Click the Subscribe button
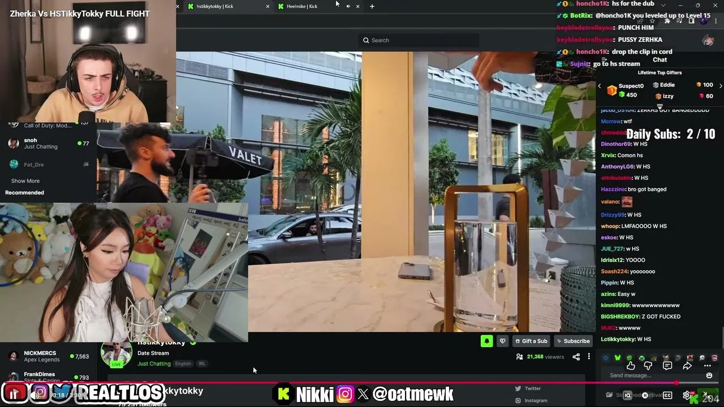The image size is (724, 407). [x=573, y=341]
